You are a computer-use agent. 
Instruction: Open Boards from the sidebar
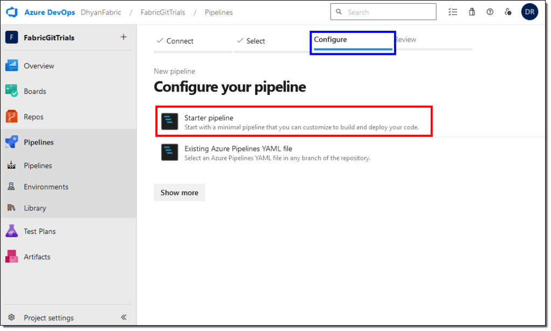pos(35,91)
